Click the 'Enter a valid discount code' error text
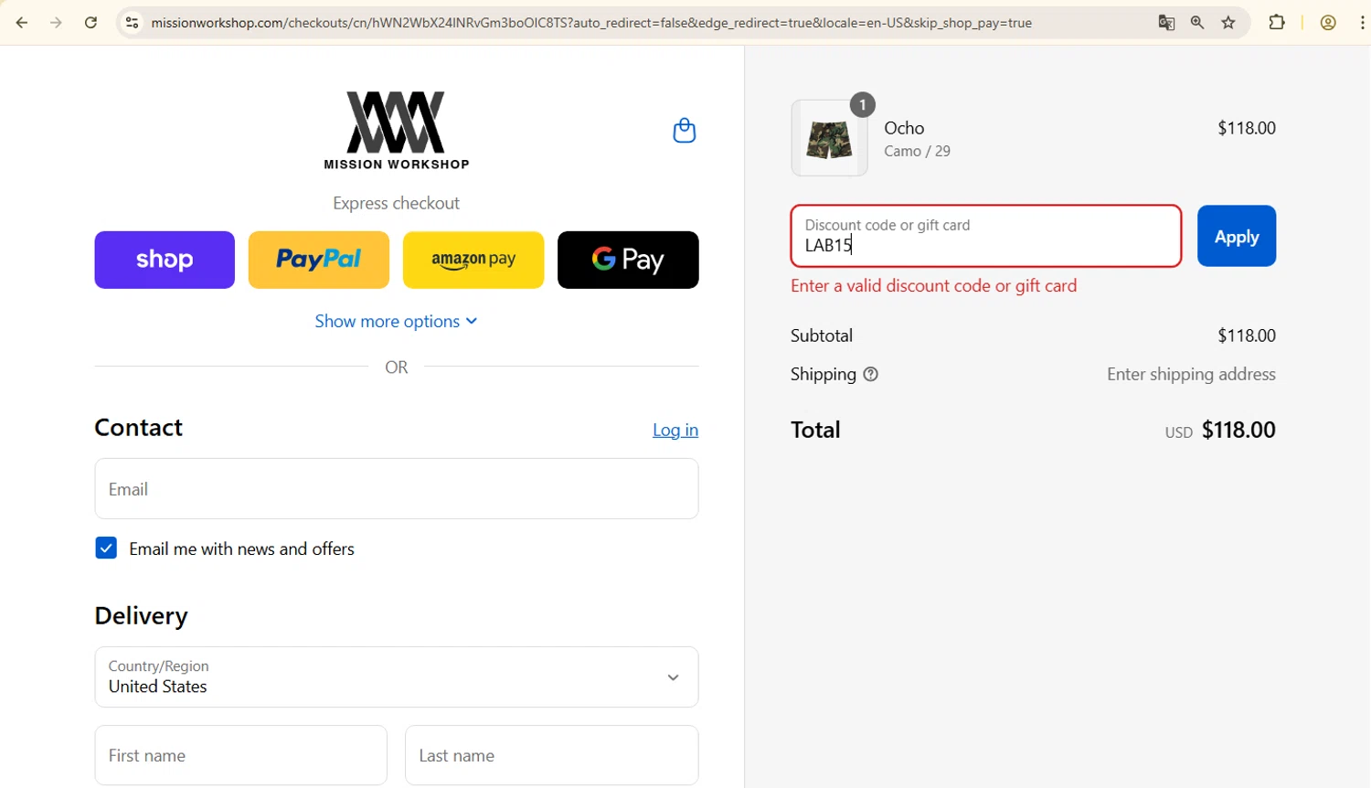 click(x=934, y=286)
